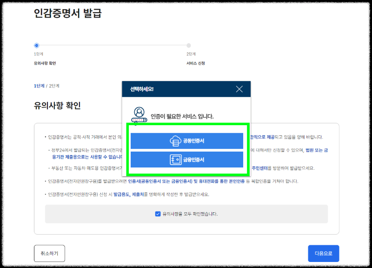
Task: Click the progress bar between the two steps
Action: pyautogui.click(x=112, y=45)
